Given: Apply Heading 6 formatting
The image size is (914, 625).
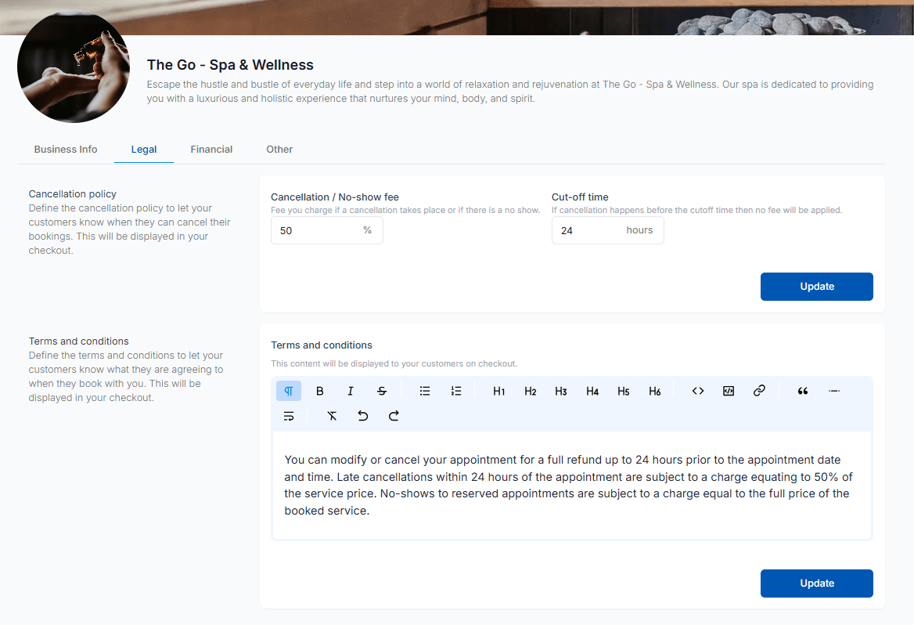Looking at the screenshot, I should click(655, 390).
